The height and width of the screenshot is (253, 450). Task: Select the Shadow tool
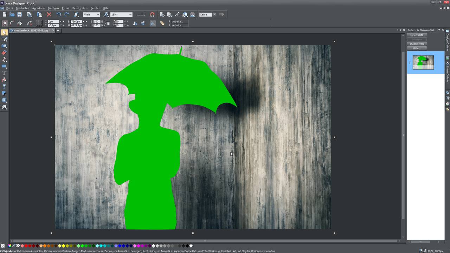pyautogui.click(x=4, y=93)
